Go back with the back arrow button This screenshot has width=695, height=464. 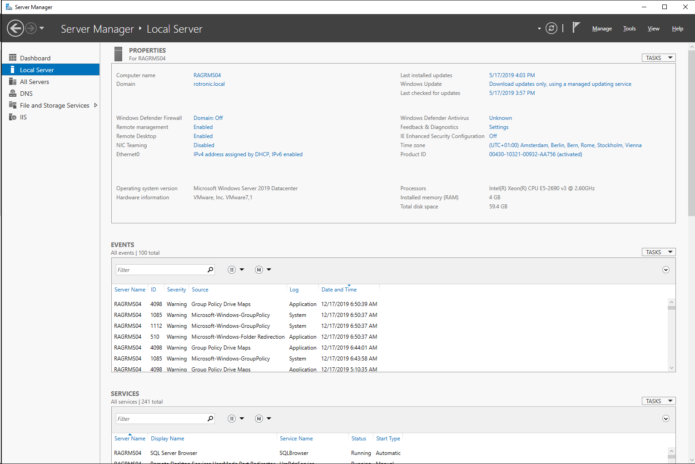pyautogui.click(x=15, y=28)
